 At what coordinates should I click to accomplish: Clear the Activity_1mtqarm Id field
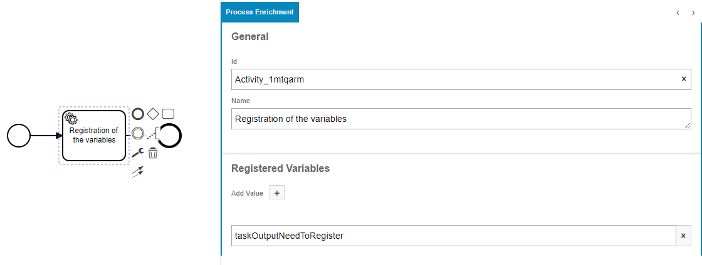tap(684, 79)
